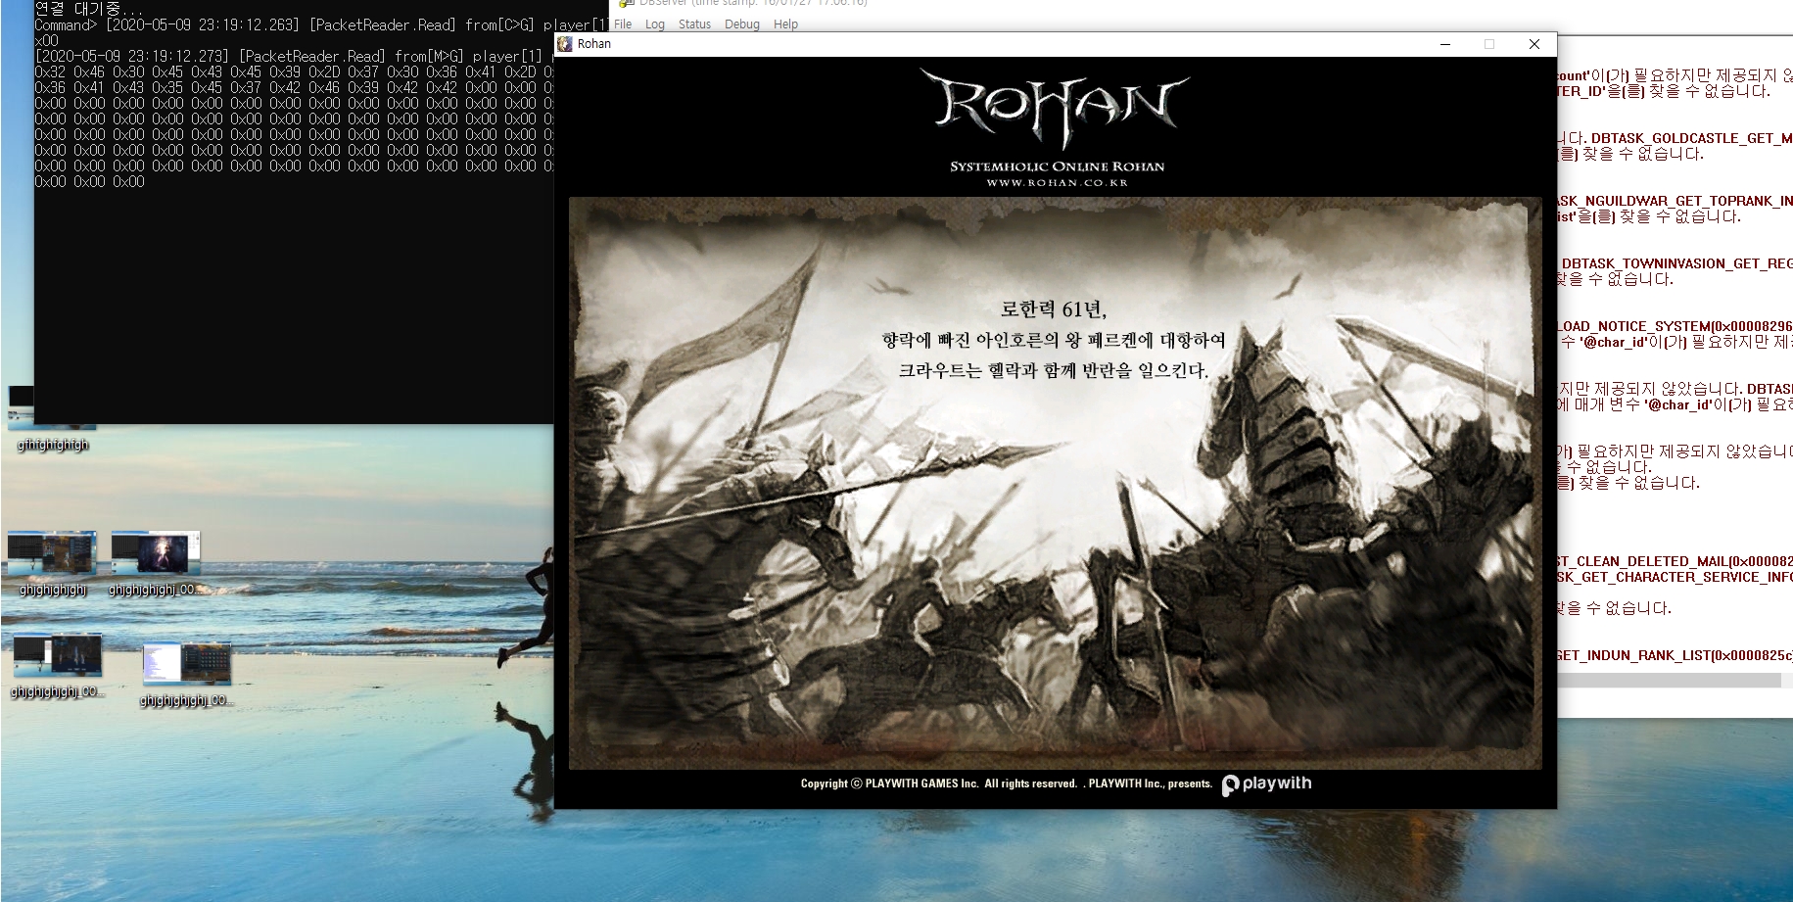Click console line '[PacketReader.Read] from[M>G] player[1]'
1793x902 pixels.
391,57
